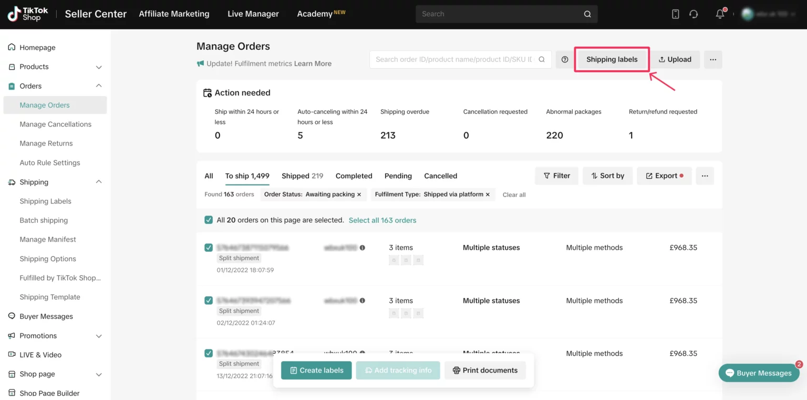Click the notification bell icon
Viewport: 807px width, 400px height.
[720, 14]
